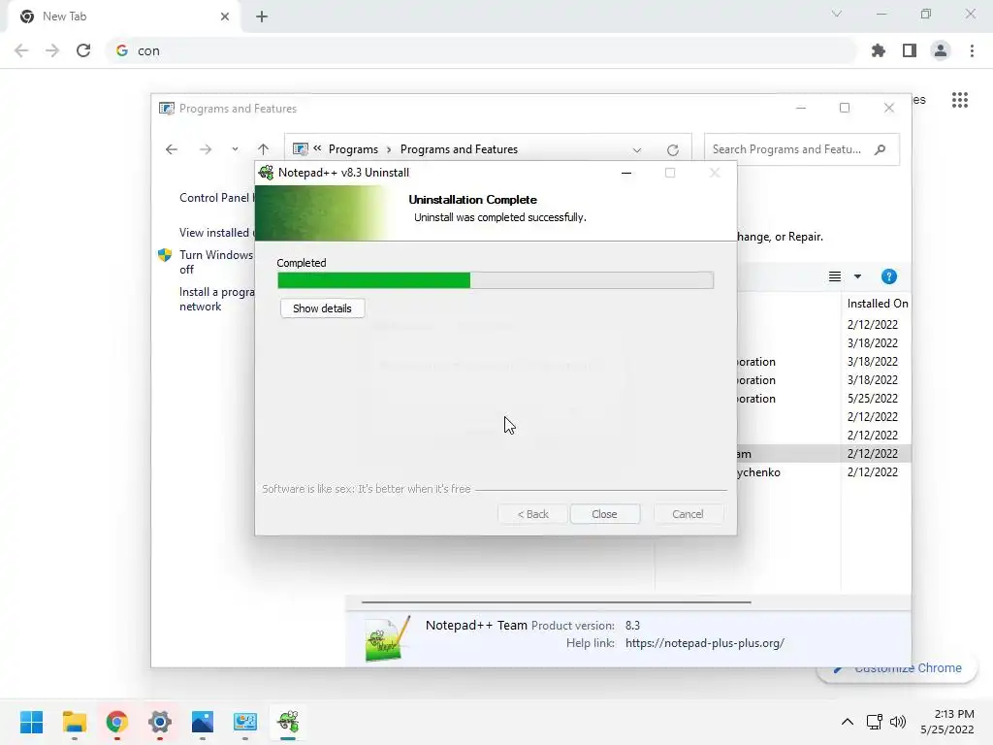Click the horizontal scrollbar in Programs list
This screenshot has height=745, width=993.
pyautogui.click(x=556, y=601)
